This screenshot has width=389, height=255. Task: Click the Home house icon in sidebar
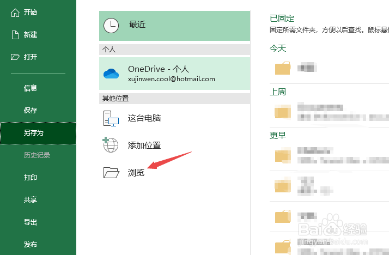(15, 13)
